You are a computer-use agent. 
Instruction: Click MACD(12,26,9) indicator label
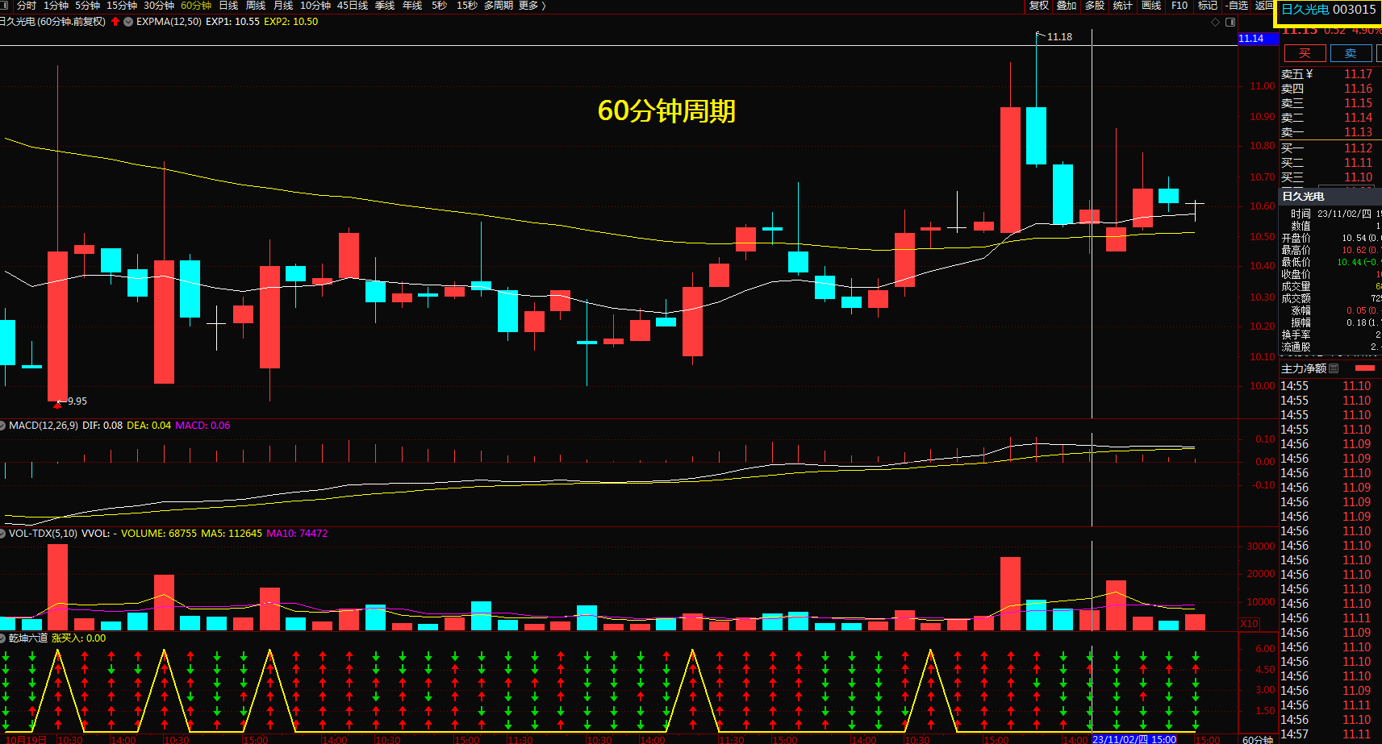pos(44,426)
